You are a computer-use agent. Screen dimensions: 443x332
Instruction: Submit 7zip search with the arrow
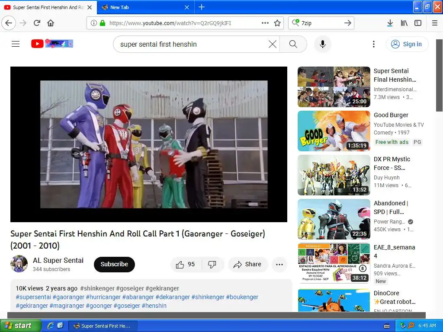[348, 23]
